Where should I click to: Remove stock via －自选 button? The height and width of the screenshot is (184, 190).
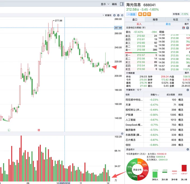[x=132, y=14]
